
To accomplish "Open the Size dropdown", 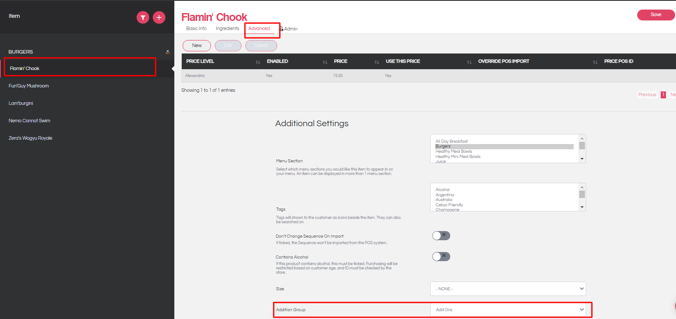I will (508, 289).
